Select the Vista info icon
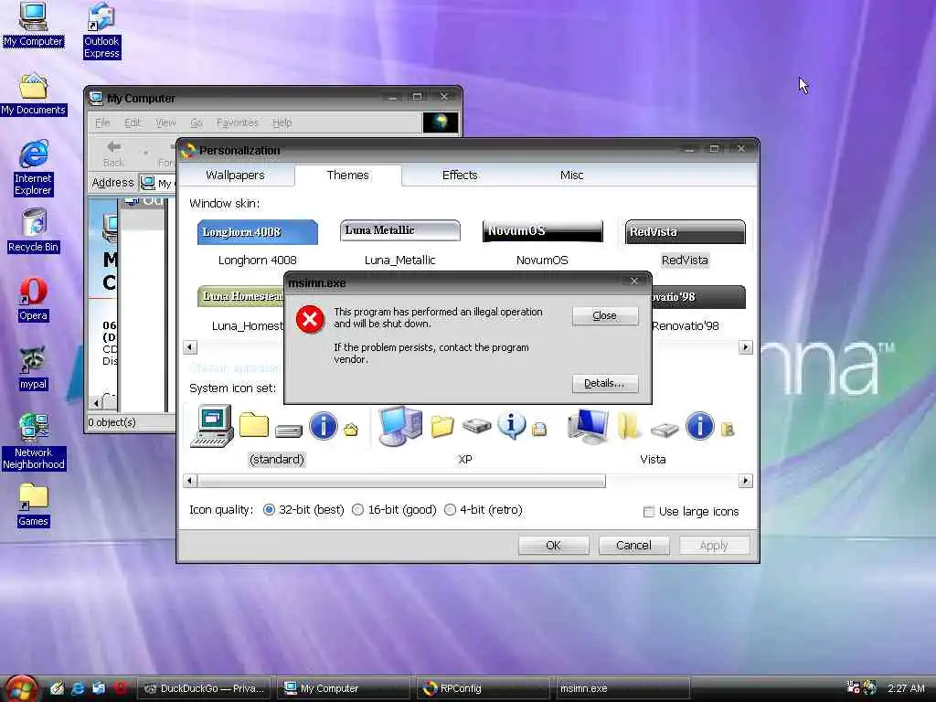The image size is (936, 702). tap(699, 426)
